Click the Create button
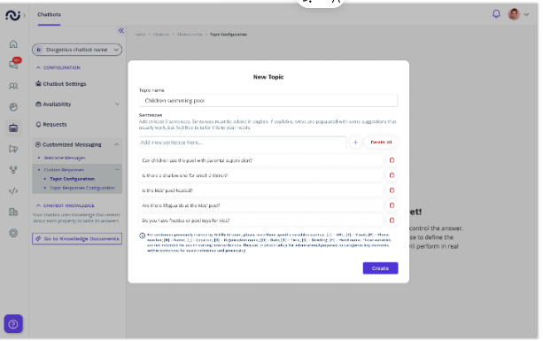Screen dimensions: 543x341 380,268
